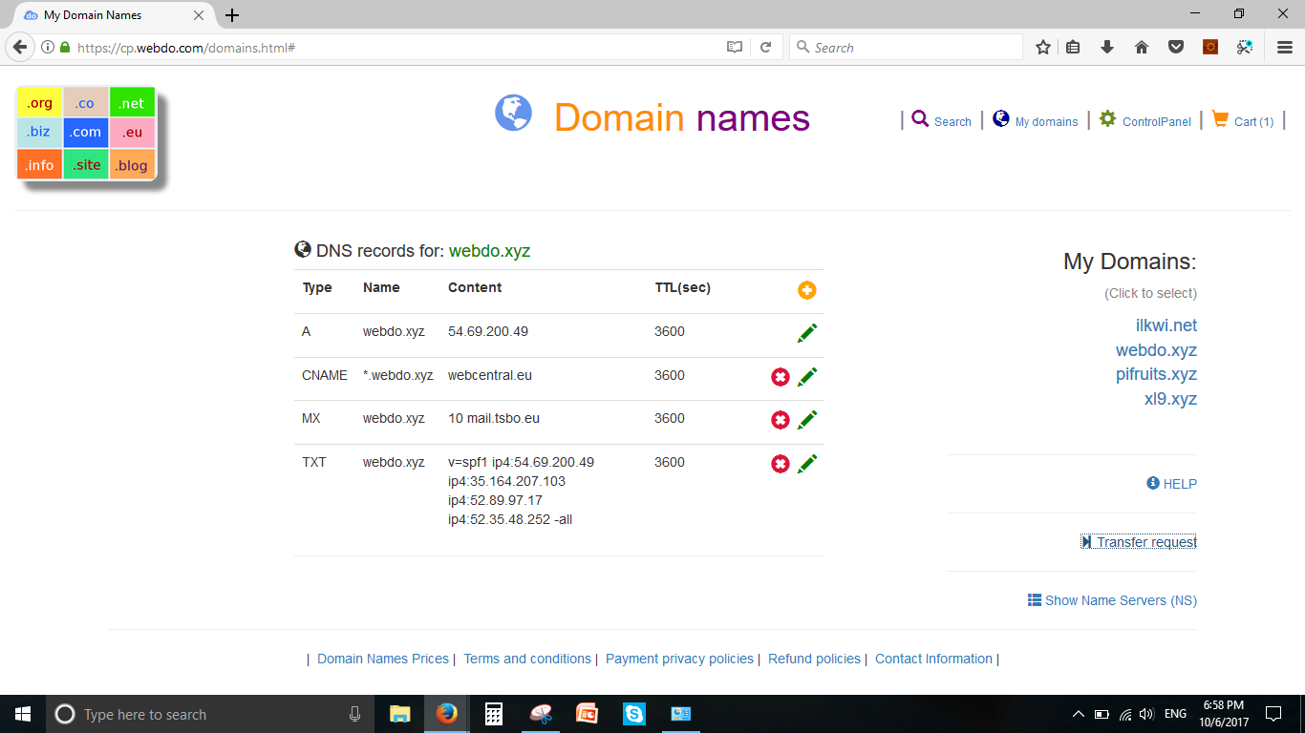This screenshot has height=733, width=1305.
Task: Edit the TXT spf1 record
Action: point(807,464)
